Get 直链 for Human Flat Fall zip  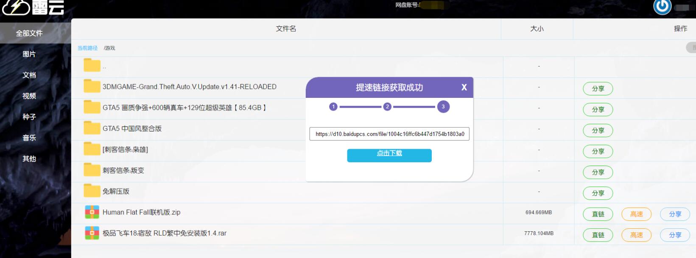[x=598, y=214]
